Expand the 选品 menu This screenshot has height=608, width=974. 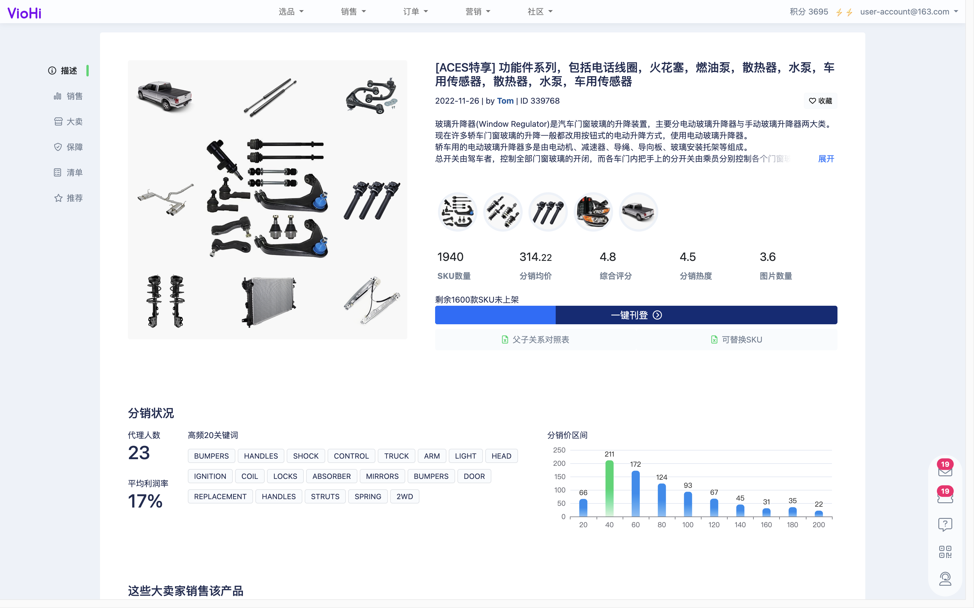[291, 12]
